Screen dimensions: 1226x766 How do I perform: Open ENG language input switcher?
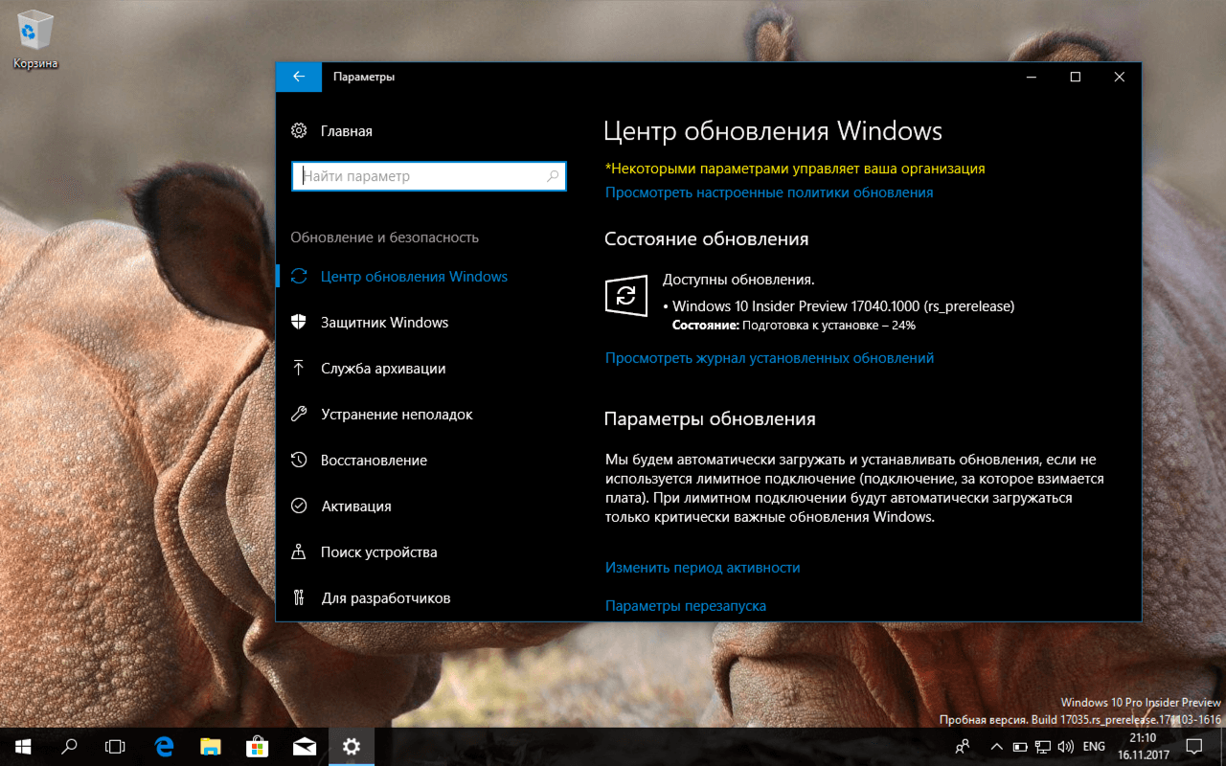pos(1093,747)
